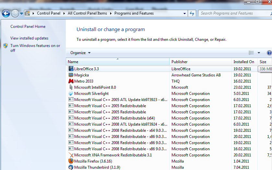
Task: Click the Visual C++ 2005 ATL Update icon
Action: pos(71,99)
